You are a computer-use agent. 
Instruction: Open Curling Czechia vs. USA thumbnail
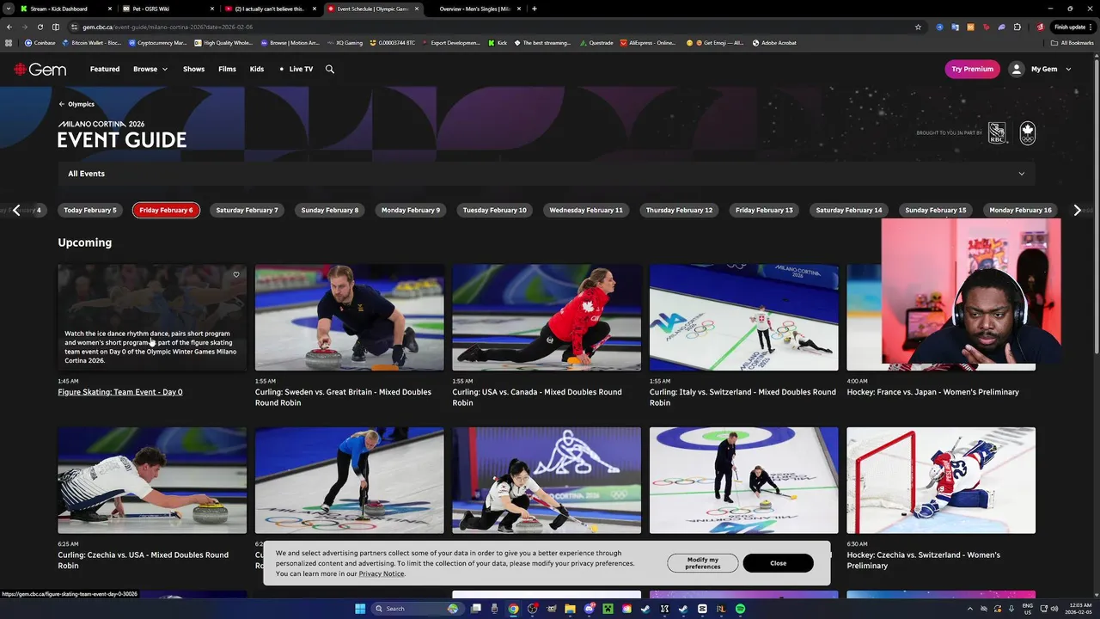click(152, 481)
